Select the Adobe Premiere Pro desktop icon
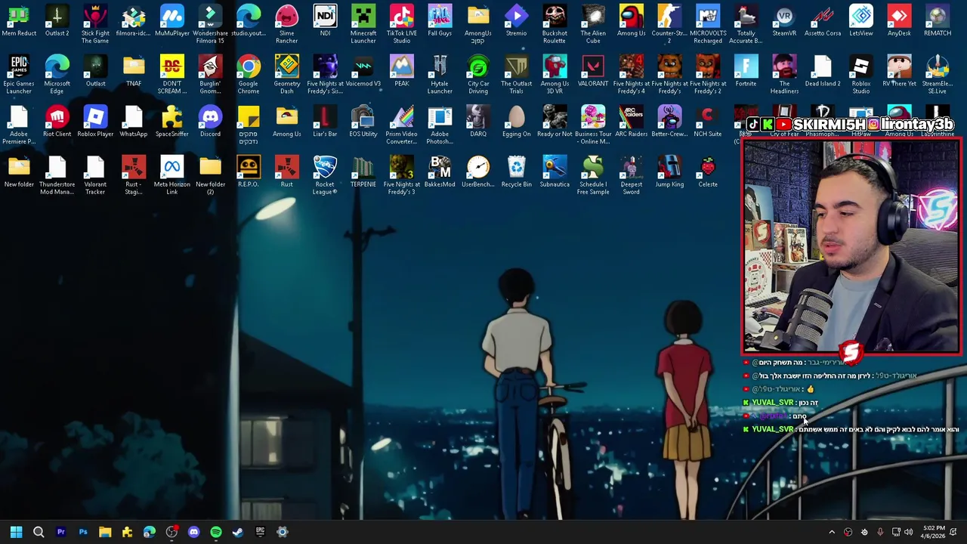 coord(19,125)
